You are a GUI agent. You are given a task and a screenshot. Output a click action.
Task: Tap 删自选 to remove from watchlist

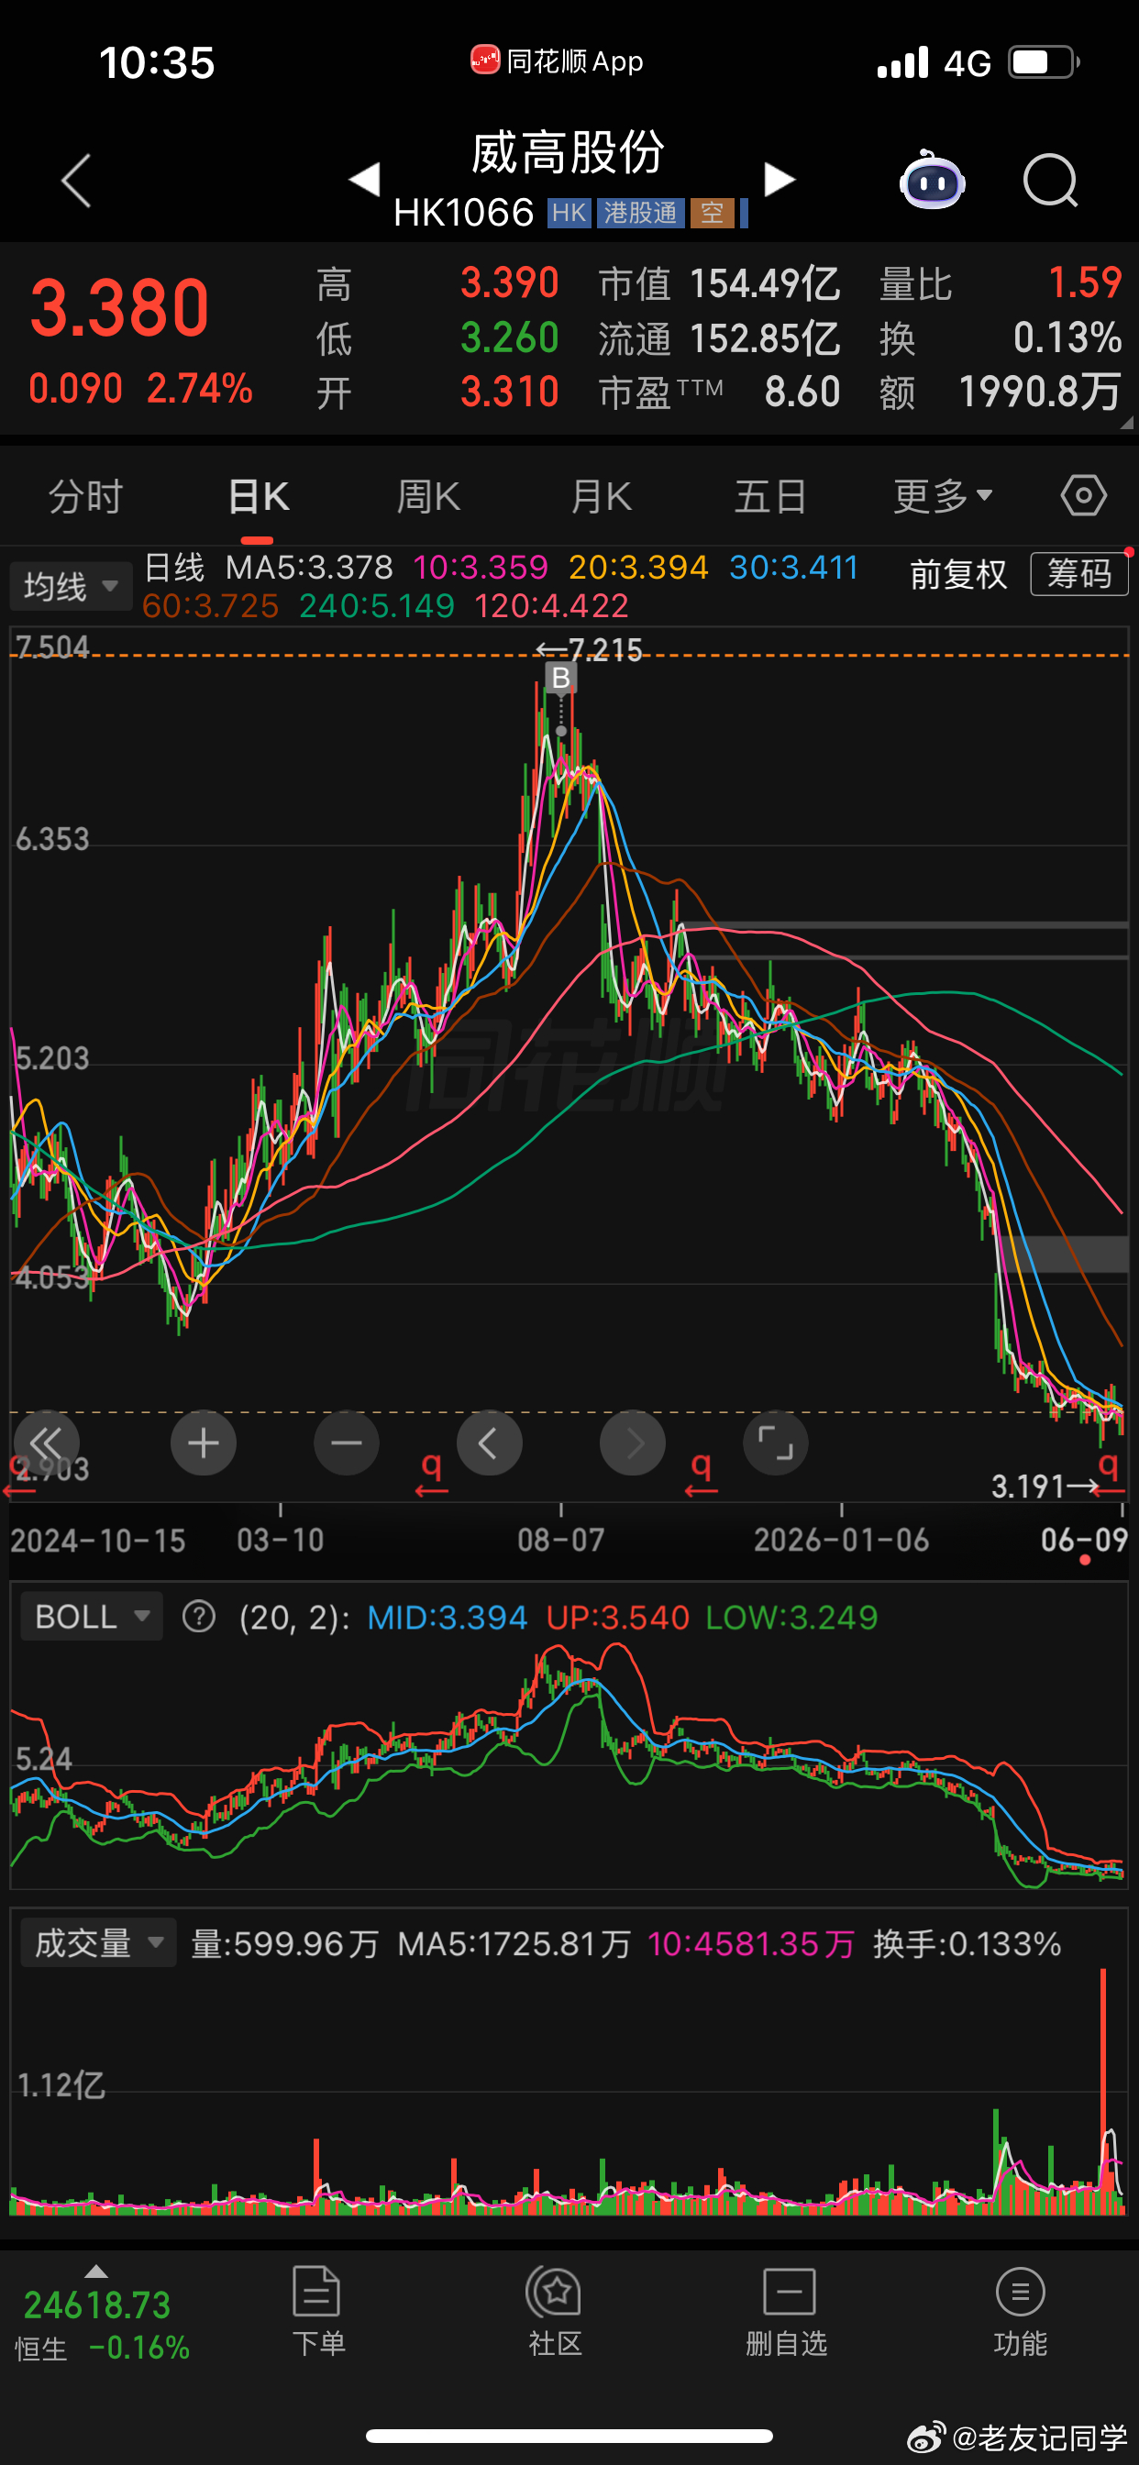(x=787, y=2311)
